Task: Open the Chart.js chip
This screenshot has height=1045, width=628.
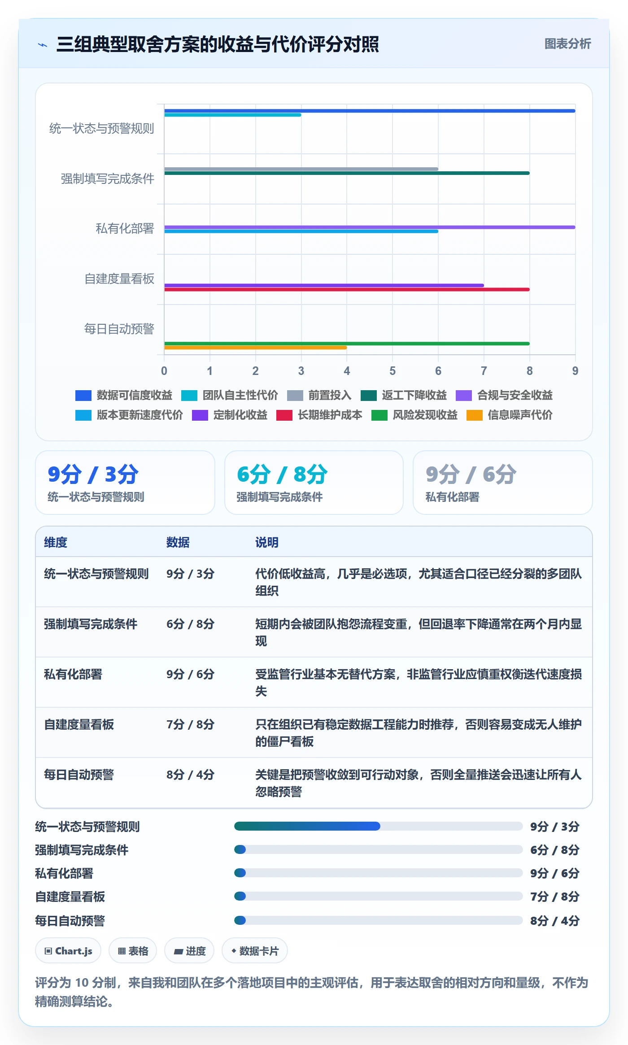Action: 68,951
